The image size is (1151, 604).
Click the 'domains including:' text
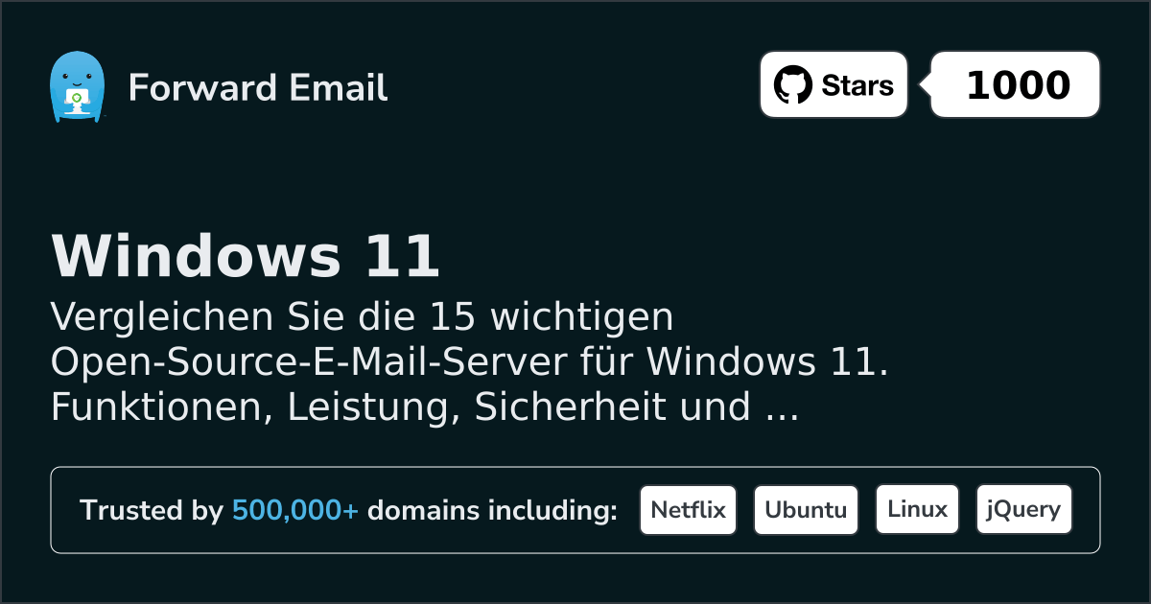click(493, 511)
